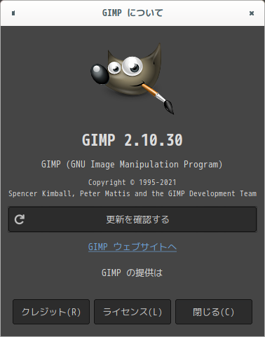Click the refresh arrow icon on update button
This screenshot has width=265, height=337.
pos(20,219)
